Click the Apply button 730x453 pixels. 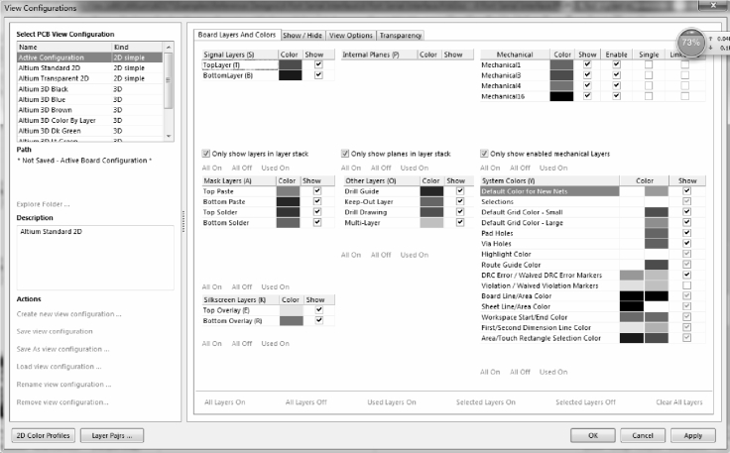692,436
